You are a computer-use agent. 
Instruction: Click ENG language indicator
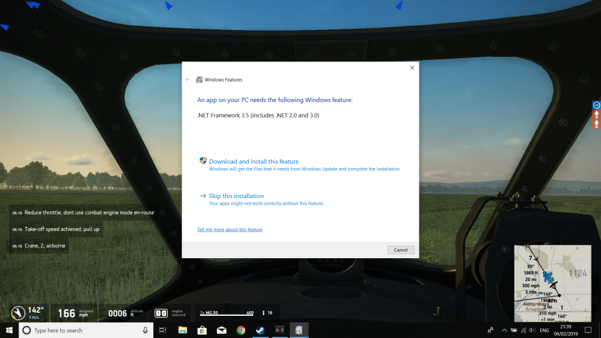pos(545,330)
